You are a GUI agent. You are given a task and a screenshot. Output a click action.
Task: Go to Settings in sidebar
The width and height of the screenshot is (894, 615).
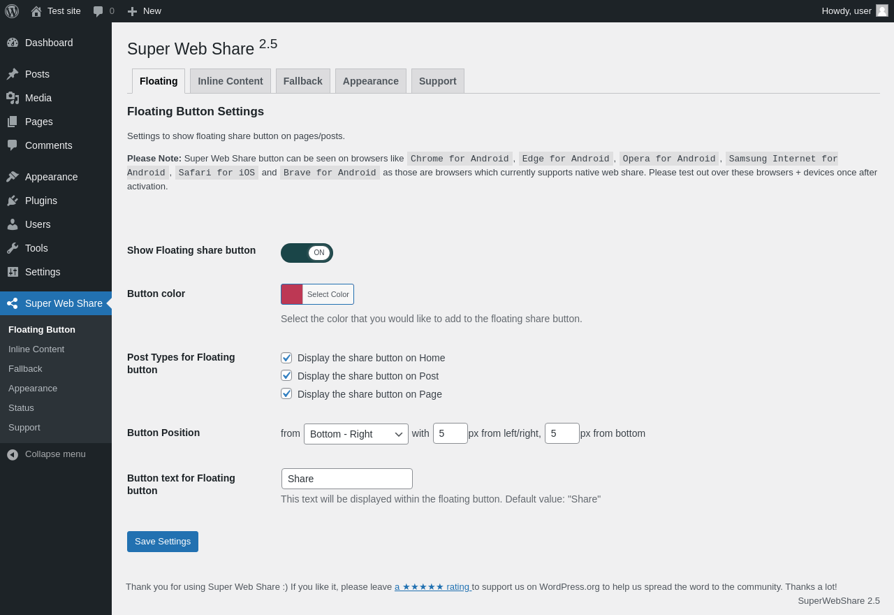coord(43,272)
